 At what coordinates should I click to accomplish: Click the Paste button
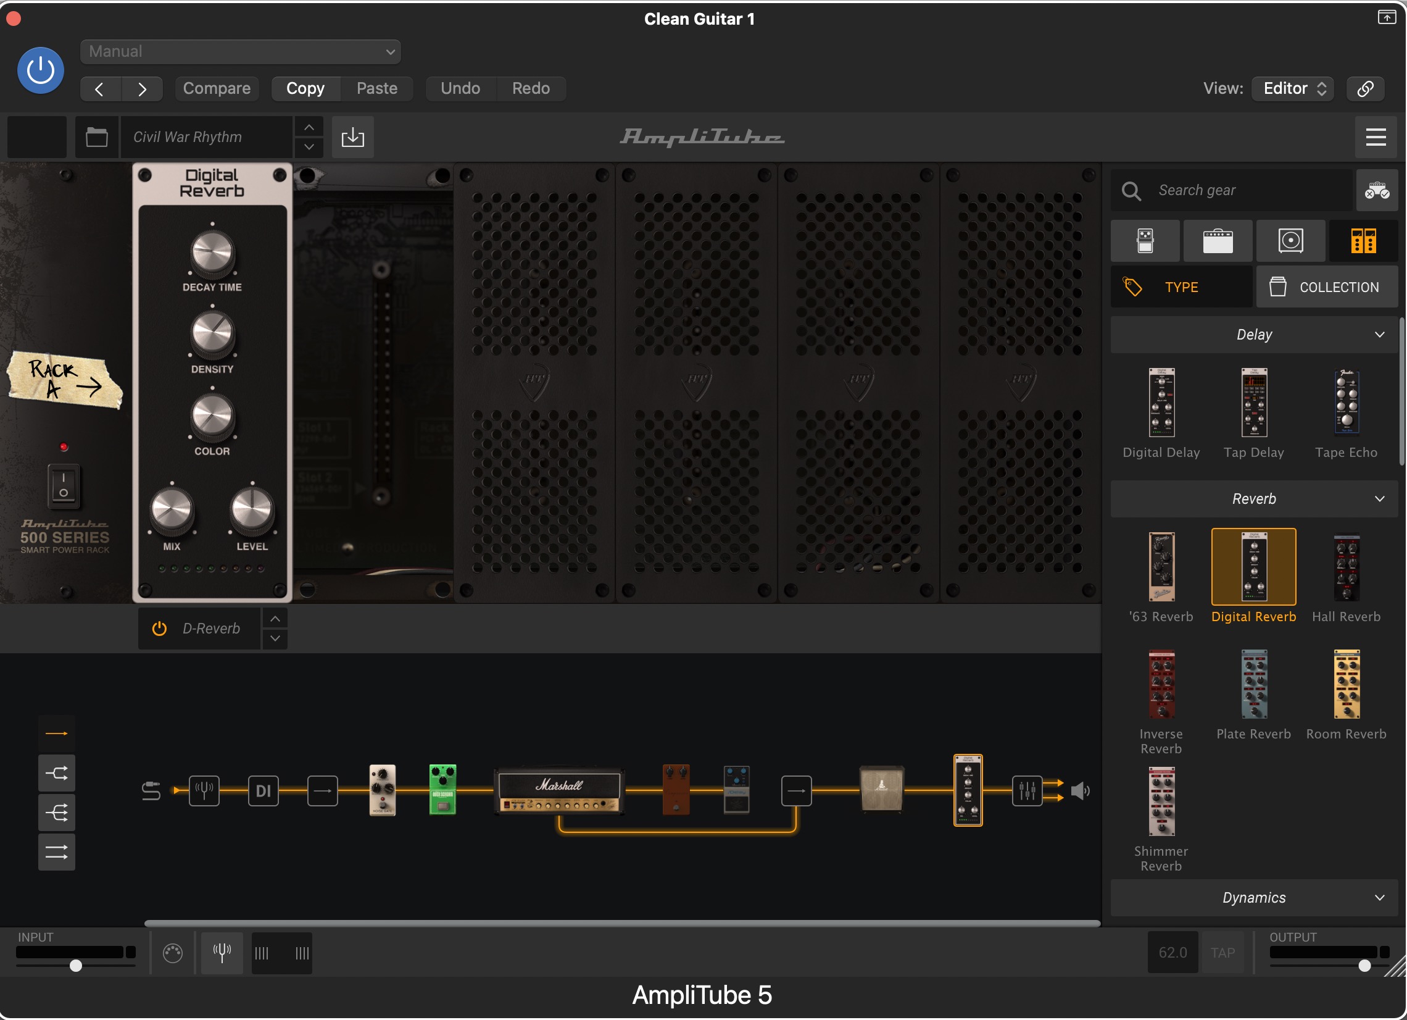click(x=376, y=89)
